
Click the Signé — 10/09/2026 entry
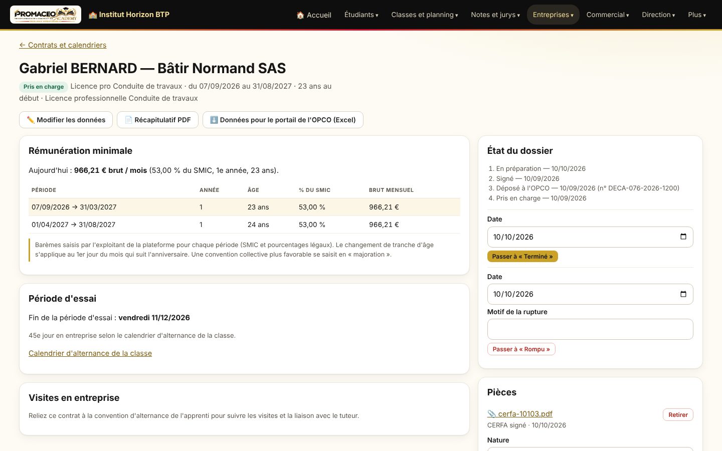point(528,179)
